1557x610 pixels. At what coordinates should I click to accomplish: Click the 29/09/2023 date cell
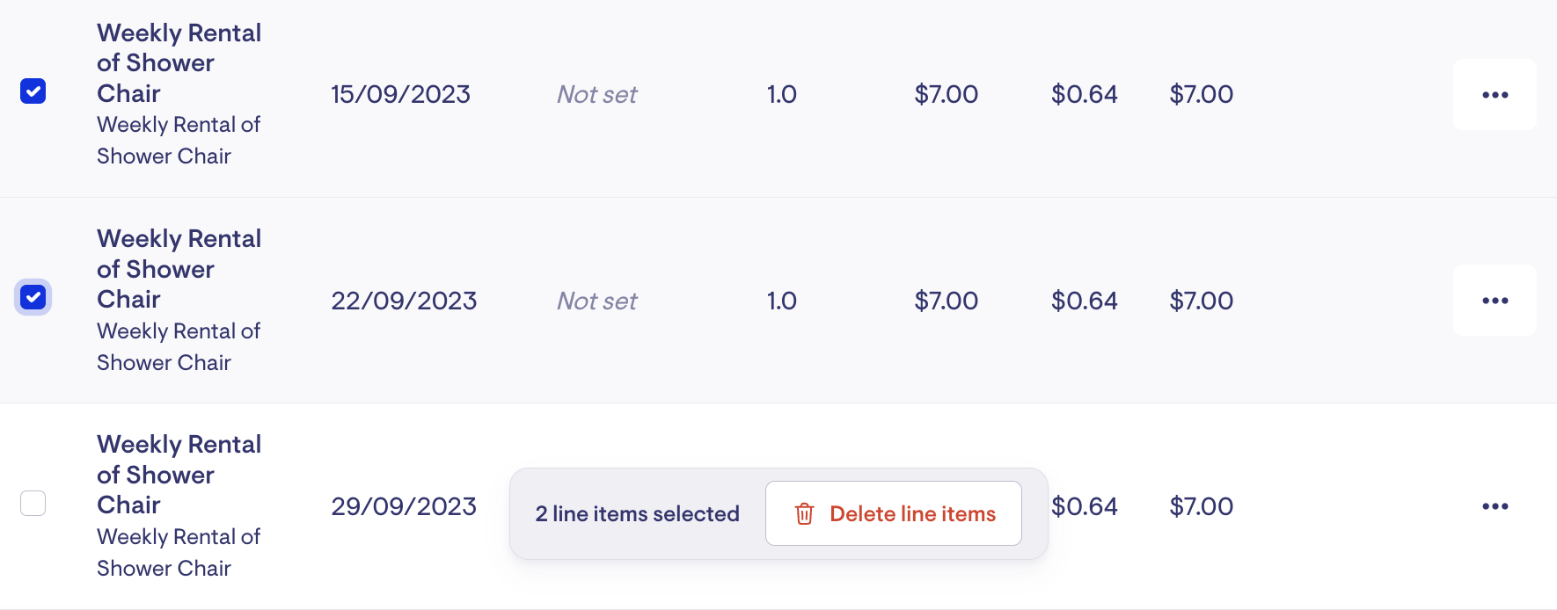pyautogui.click(x=404, y=506)
